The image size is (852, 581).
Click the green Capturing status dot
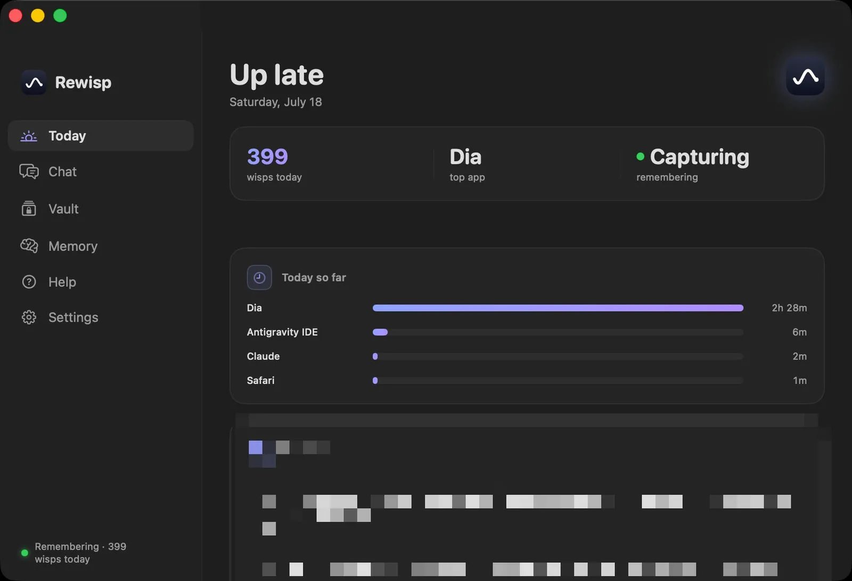pyautogui.click(x=641, y=157)
